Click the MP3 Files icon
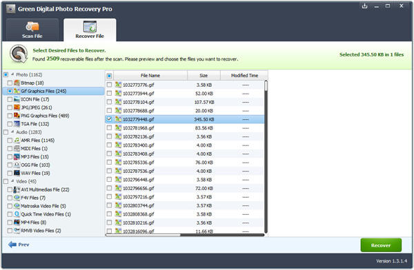This screenshot has height=270, width=414. [x=17, y=156]
